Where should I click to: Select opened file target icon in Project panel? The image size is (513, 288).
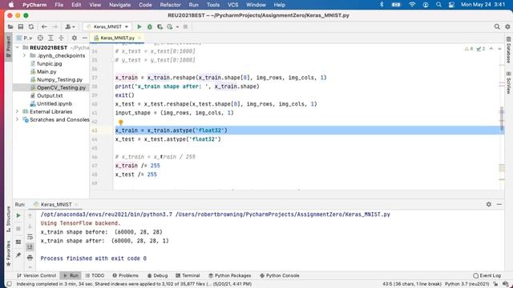pyautogui.click(x=40, y=38)
